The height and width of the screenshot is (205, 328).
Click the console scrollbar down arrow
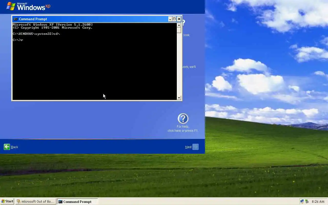[x=179, y=98]
